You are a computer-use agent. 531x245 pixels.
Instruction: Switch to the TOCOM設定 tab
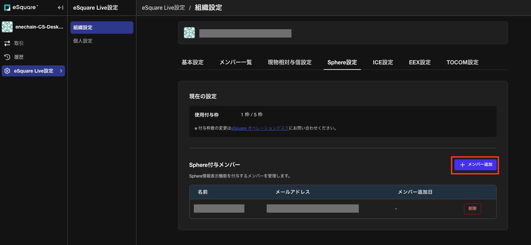pos(462,62)
